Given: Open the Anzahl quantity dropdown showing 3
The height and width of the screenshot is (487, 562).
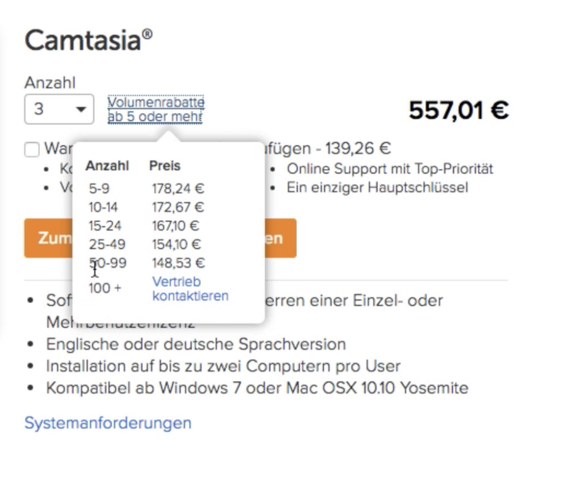Looking at the screenshot, I should point(59,109).
